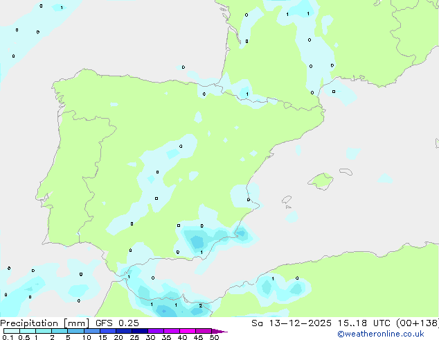
Task: Click the '50' legend scale number
Action: pyautogui.click(x=214, y=337)
